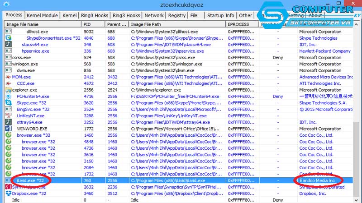
Task: Click the Dropbox.exe icon
Action: coord(8,193)
